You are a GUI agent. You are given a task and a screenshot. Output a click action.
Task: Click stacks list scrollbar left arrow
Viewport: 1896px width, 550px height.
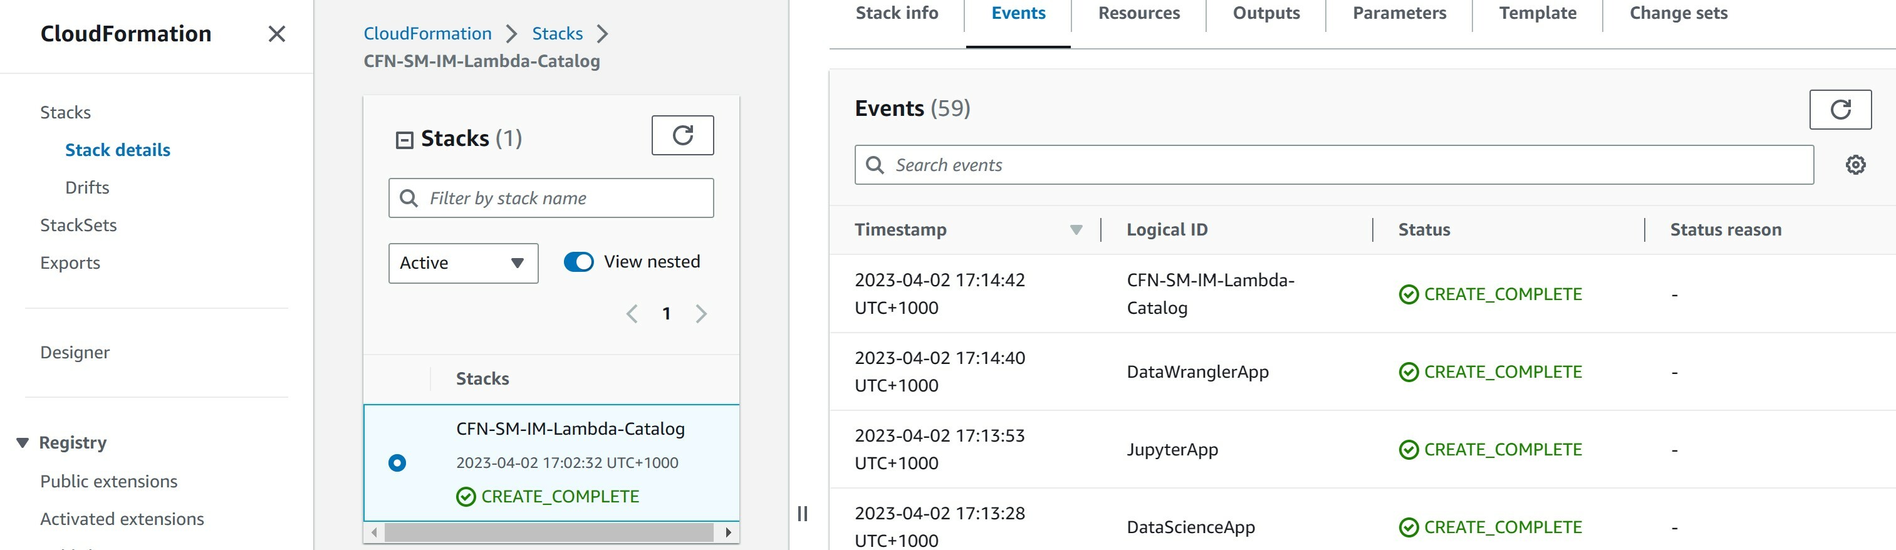pyautogui.click(x=375, y=532)
